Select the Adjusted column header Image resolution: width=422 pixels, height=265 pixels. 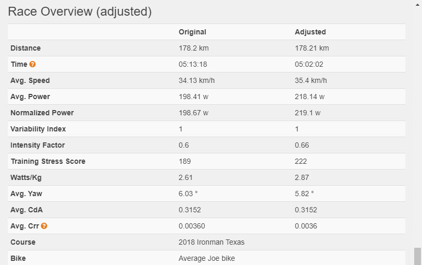pyautogui.click(x=310, y=32)
